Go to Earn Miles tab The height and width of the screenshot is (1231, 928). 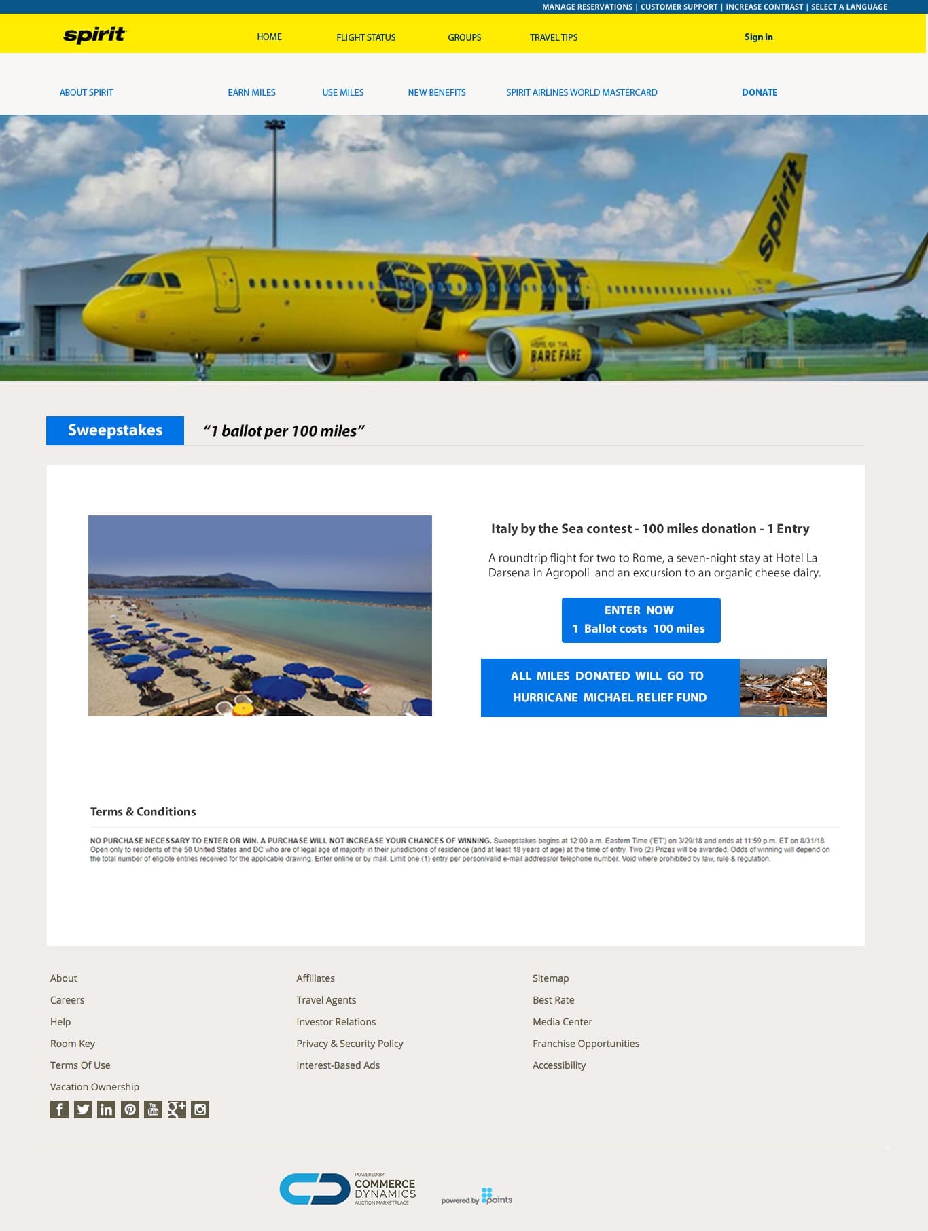coord(251,92)
